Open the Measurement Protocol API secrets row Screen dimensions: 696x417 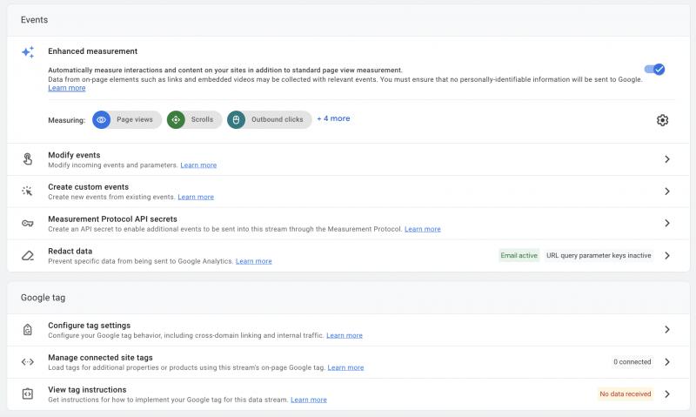[348, 224]
